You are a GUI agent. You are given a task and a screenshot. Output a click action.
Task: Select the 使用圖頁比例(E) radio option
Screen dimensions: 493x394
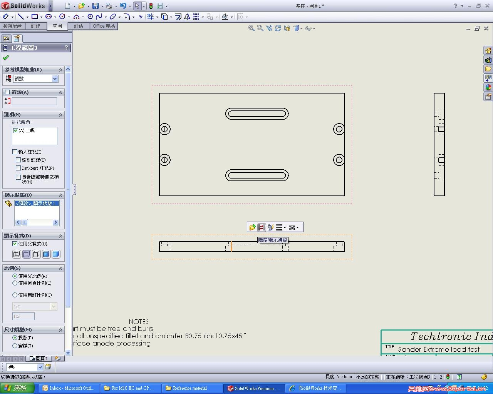(15, 283)
